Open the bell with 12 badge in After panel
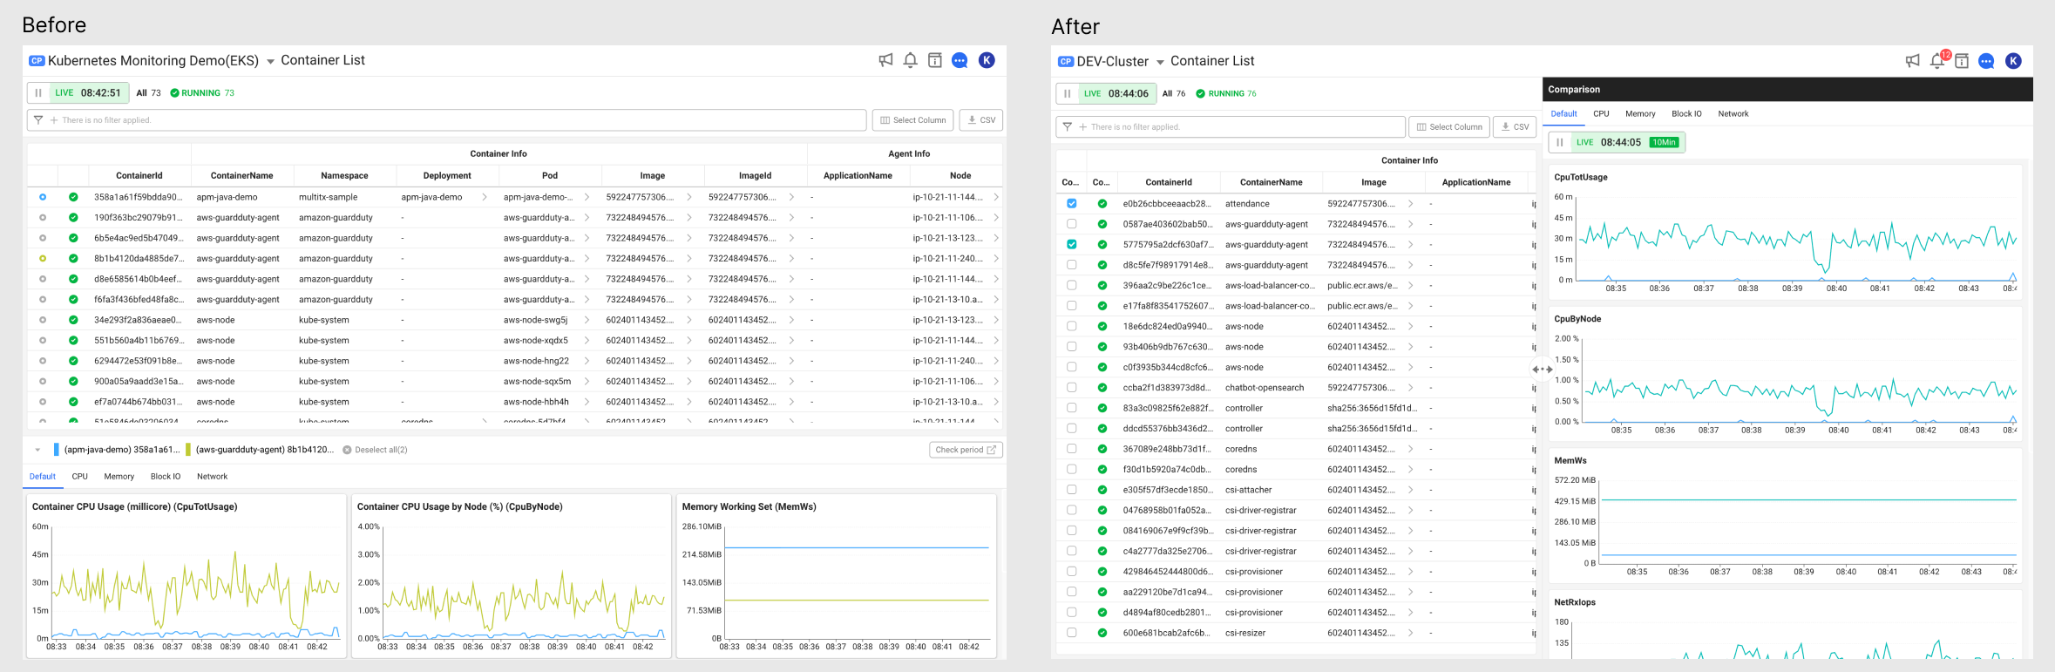The height and width of the screenshot is (672, 2055). (x=1937, y=60)
